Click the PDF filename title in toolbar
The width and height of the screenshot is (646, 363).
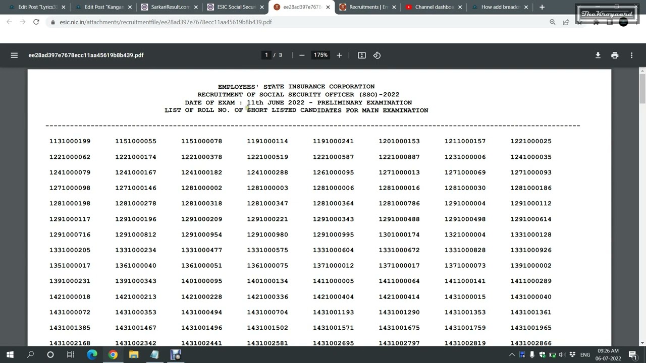86,55
